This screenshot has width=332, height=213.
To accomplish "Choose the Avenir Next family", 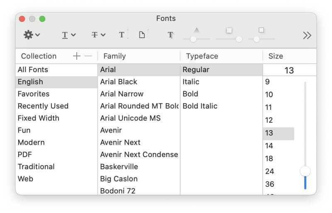I will 139,143.
